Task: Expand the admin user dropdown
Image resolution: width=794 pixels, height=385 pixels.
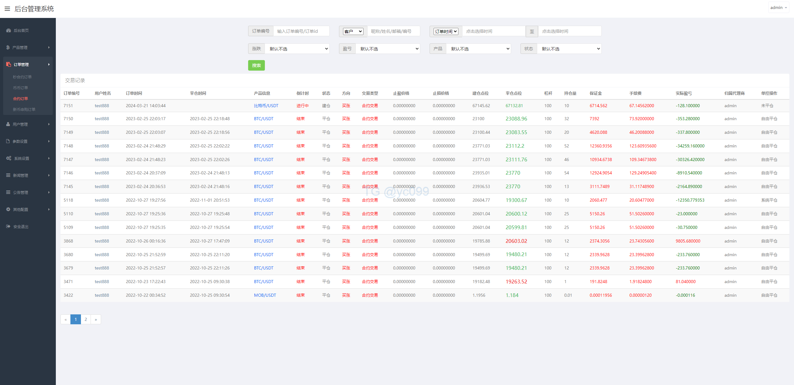Action: coord(778,8)
